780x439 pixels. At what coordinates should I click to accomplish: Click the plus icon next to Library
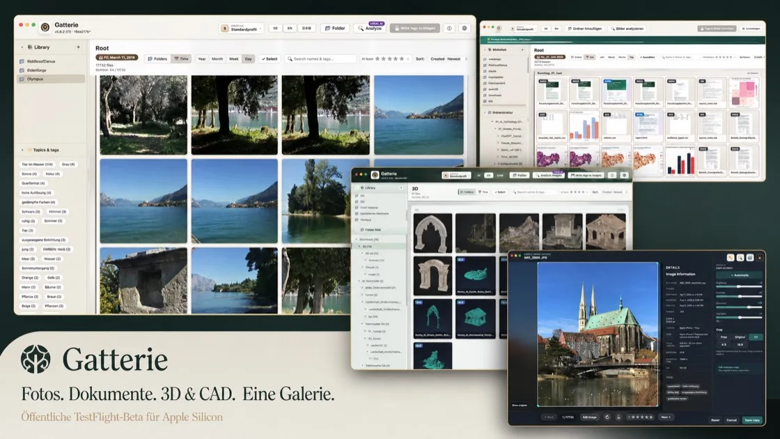[78, 47]
